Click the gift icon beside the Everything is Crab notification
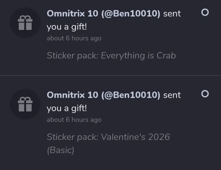This screenshot has width=221, height=170. (x=25, y=23)
